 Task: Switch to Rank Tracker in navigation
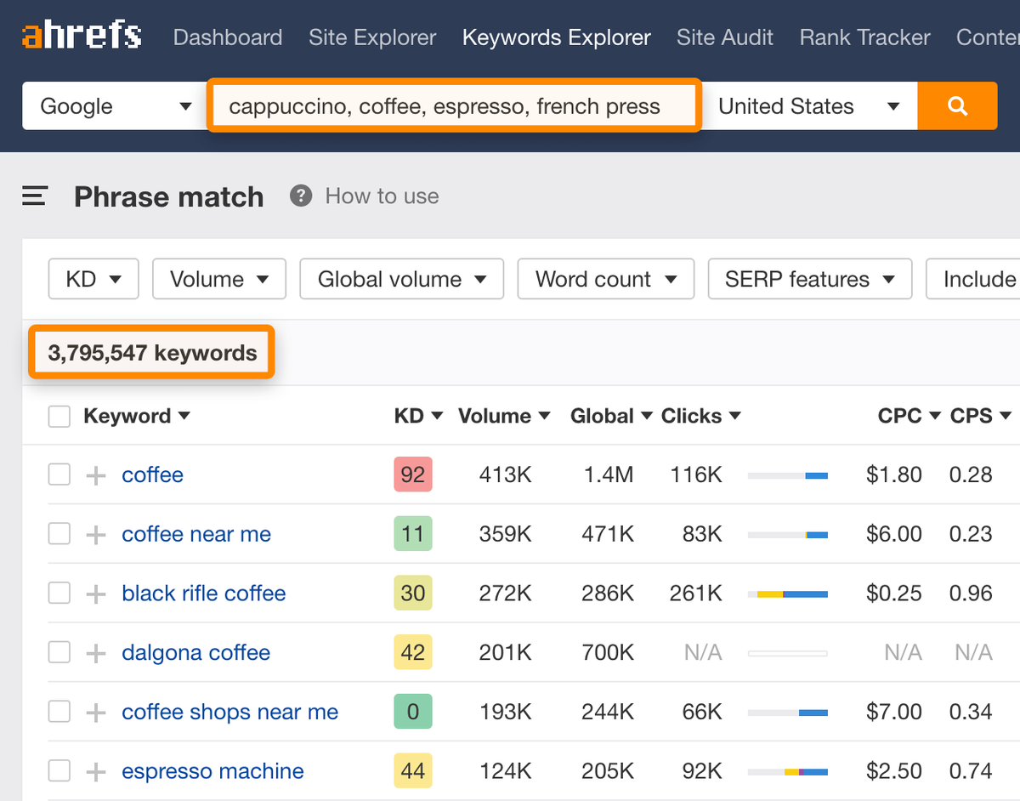coord(864,37)
